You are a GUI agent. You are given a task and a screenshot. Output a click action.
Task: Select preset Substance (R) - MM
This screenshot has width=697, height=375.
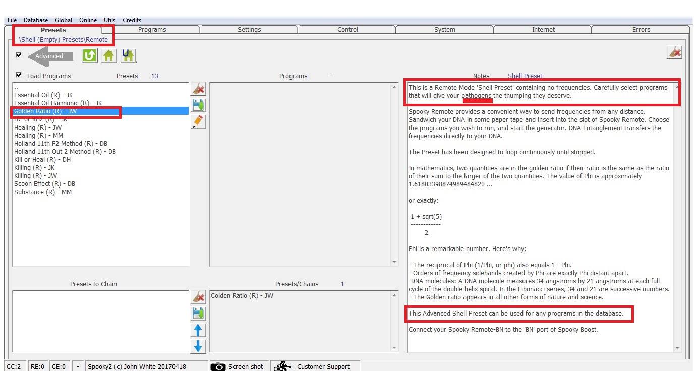[x=101, y=192]
